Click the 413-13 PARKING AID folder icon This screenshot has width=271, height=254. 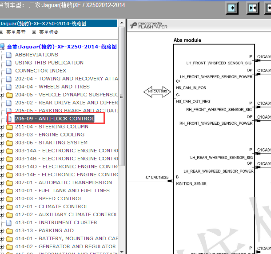pyautogui.click(x=9, y=231)
